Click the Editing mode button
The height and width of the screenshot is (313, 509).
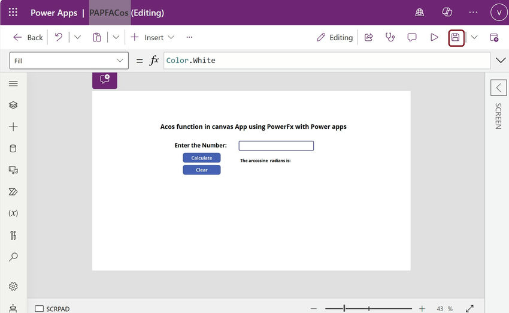pos(335,37)
